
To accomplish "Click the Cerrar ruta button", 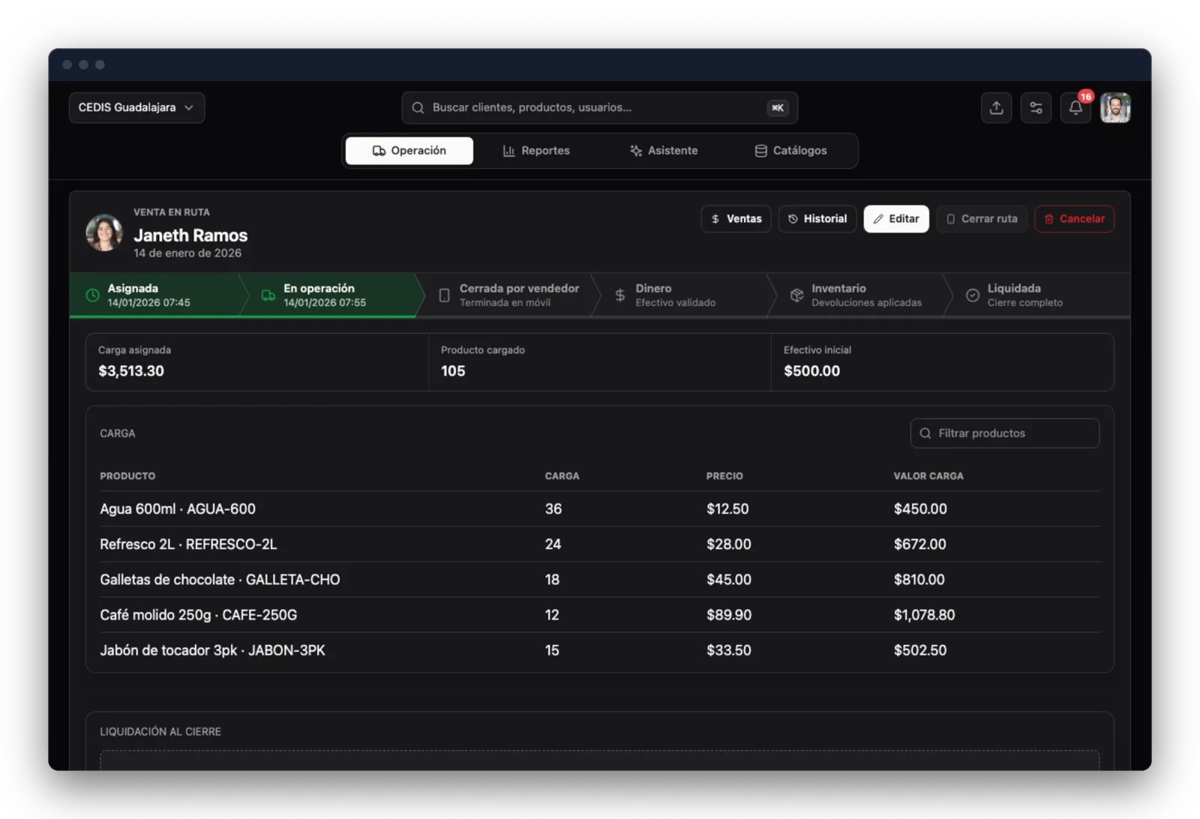I will 982,219.
